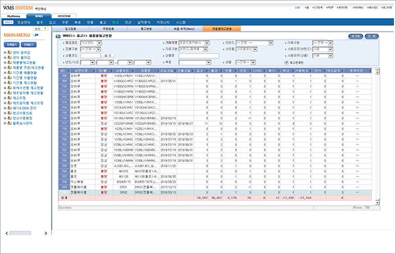Viewport: 396px width, 254px height.
Task: Open the first 년도/시즌 dropdown
Action: tap(88, 62)
